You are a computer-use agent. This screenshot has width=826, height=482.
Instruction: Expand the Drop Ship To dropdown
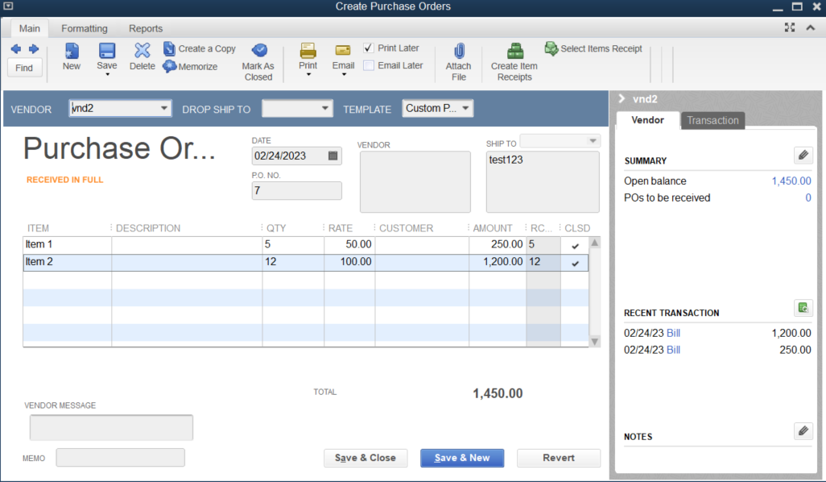click(325, 108)
